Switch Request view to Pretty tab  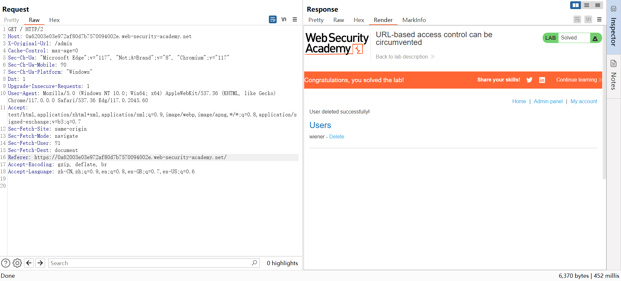[11, 20]
